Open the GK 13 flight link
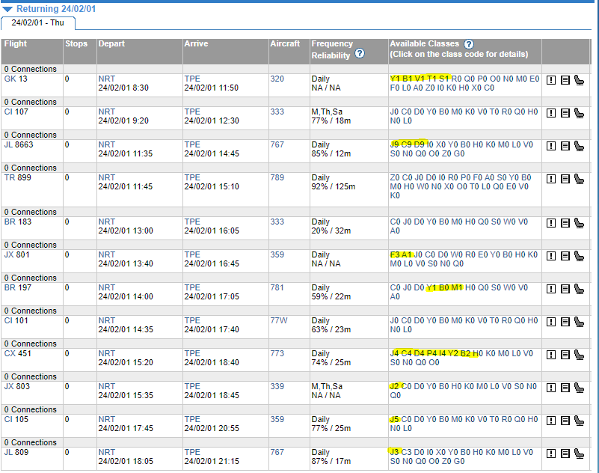 coord(16,79)
